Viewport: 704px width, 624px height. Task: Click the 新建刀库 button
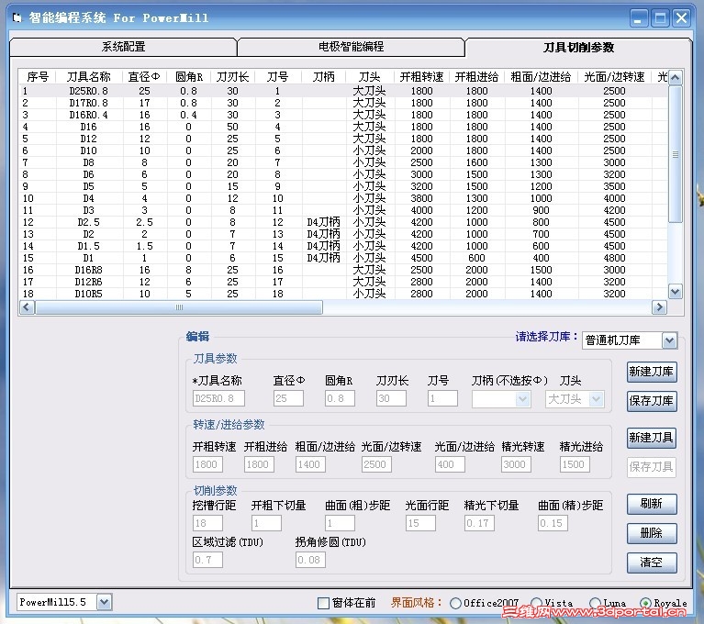tap(652, 372)
